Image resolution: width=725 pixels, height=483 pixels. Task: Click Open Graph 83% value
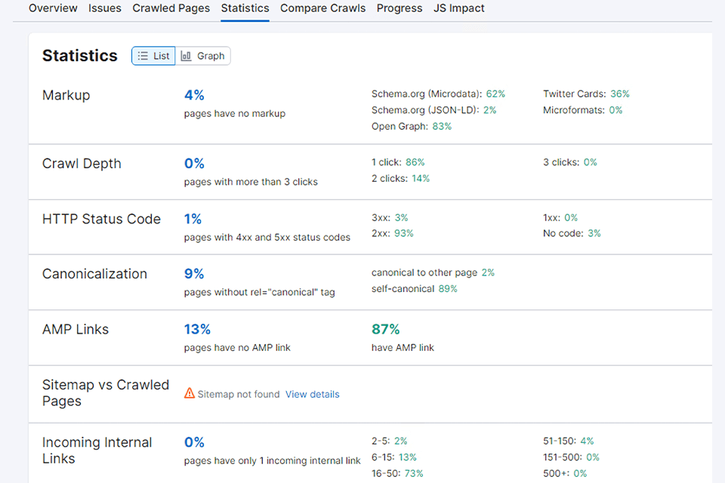pos(442,126)
